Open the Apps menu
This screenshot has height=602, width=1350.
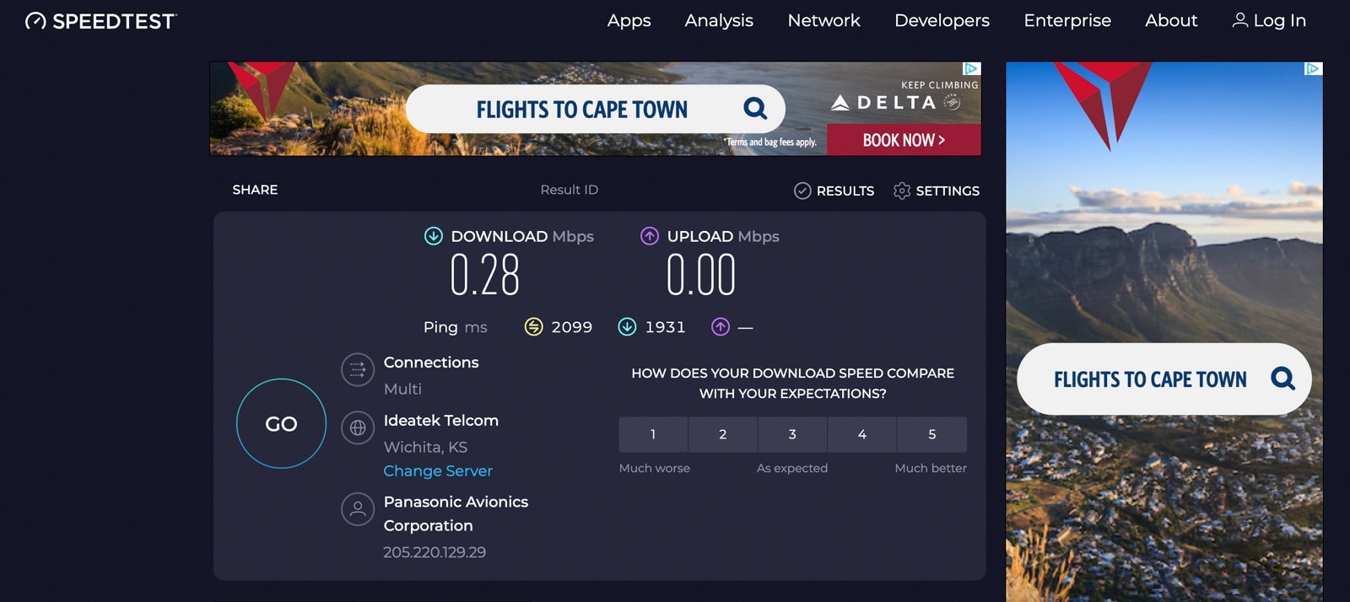click(629, 20)
